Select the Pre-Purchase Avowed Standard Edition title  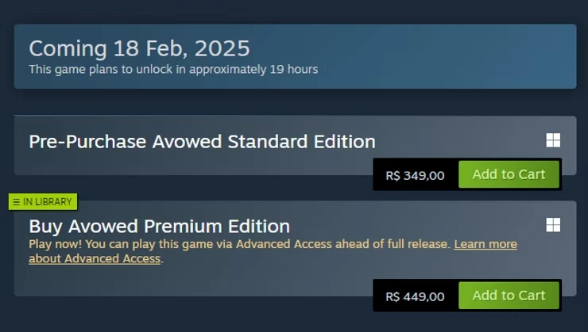(x=202, y=142)
